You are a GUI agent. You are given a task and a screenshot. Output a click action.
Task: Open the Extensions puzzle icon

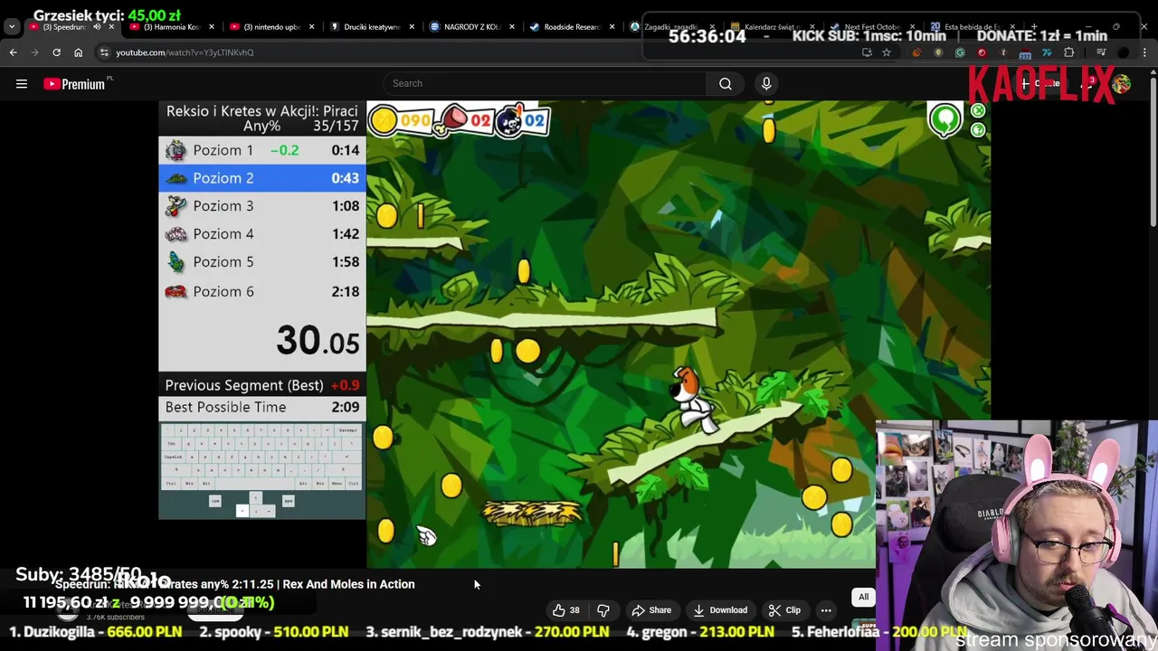(x=1068, y=52)
